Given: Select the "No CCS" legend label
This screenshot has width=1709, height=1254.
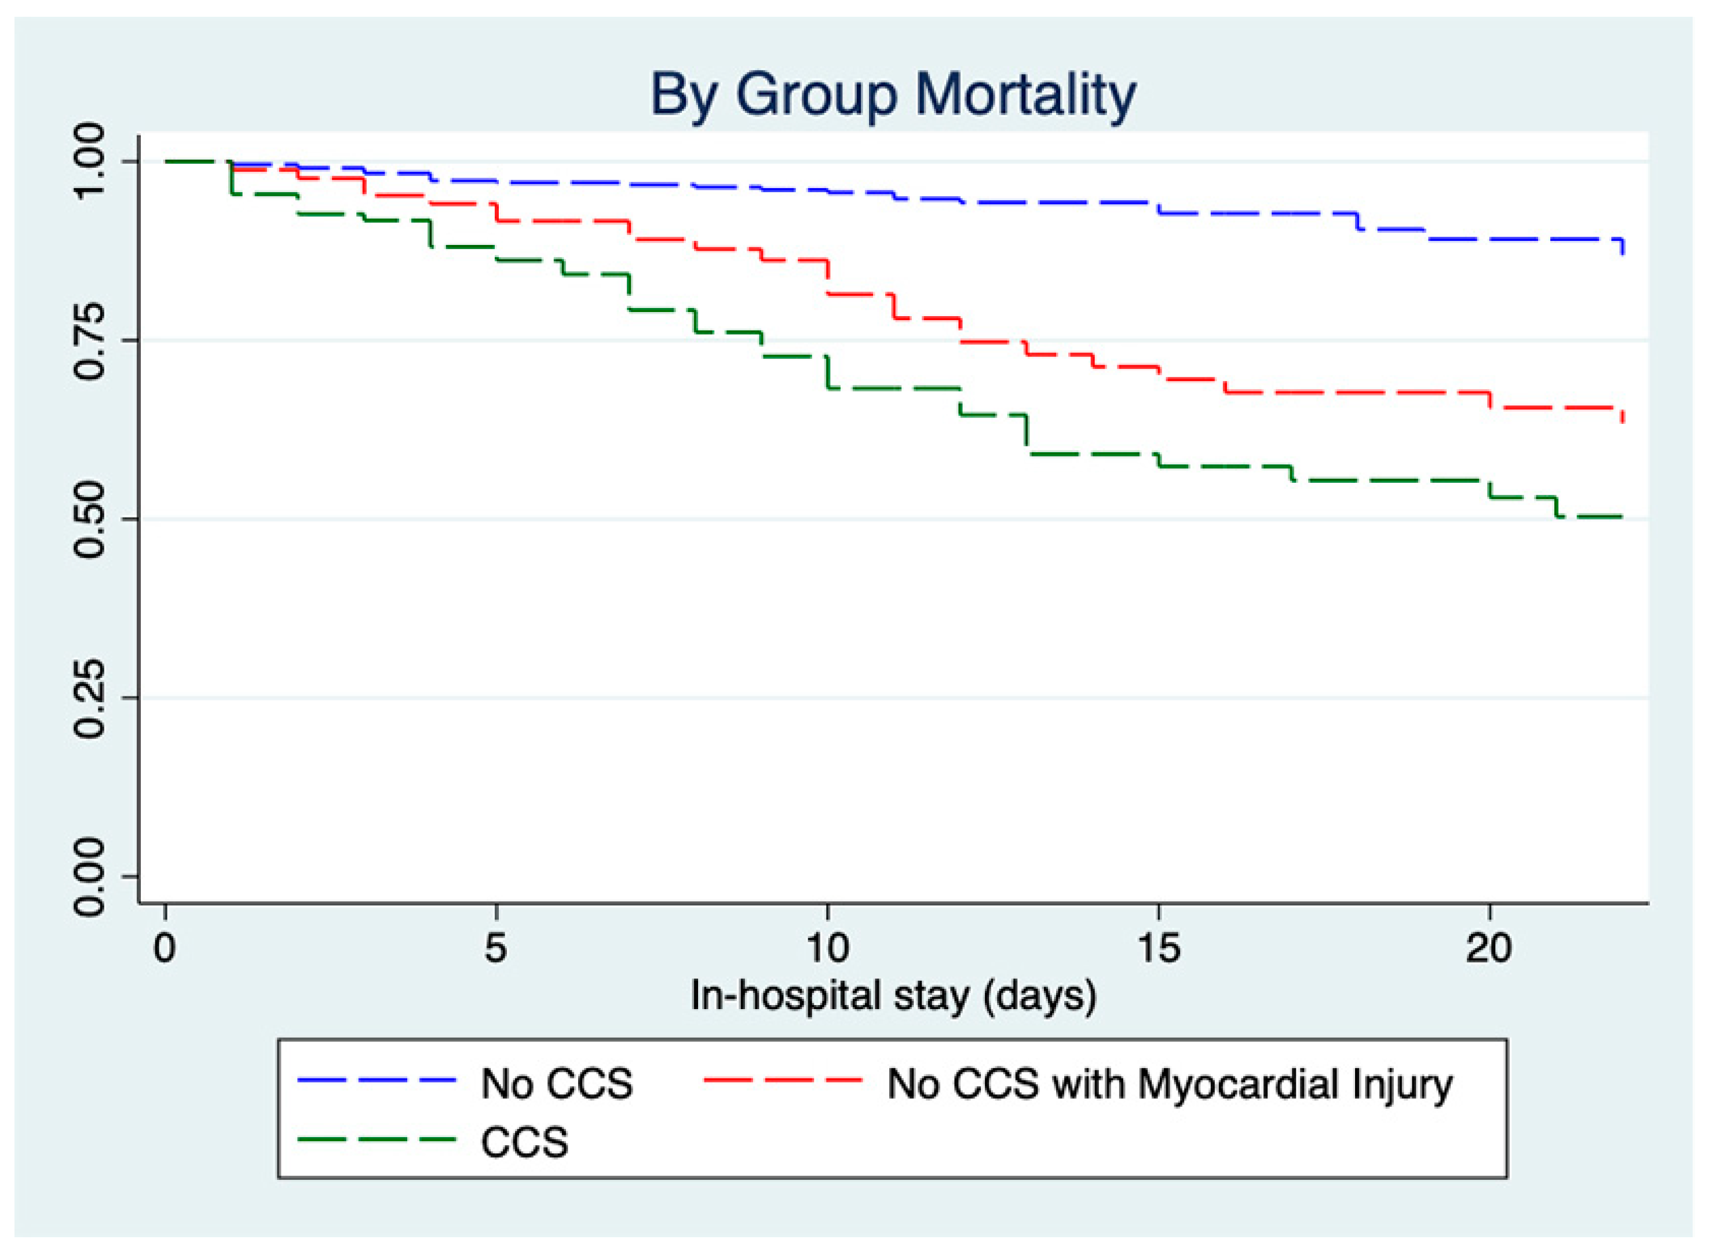Looking at the screenshot, I should coord(557,1083).
